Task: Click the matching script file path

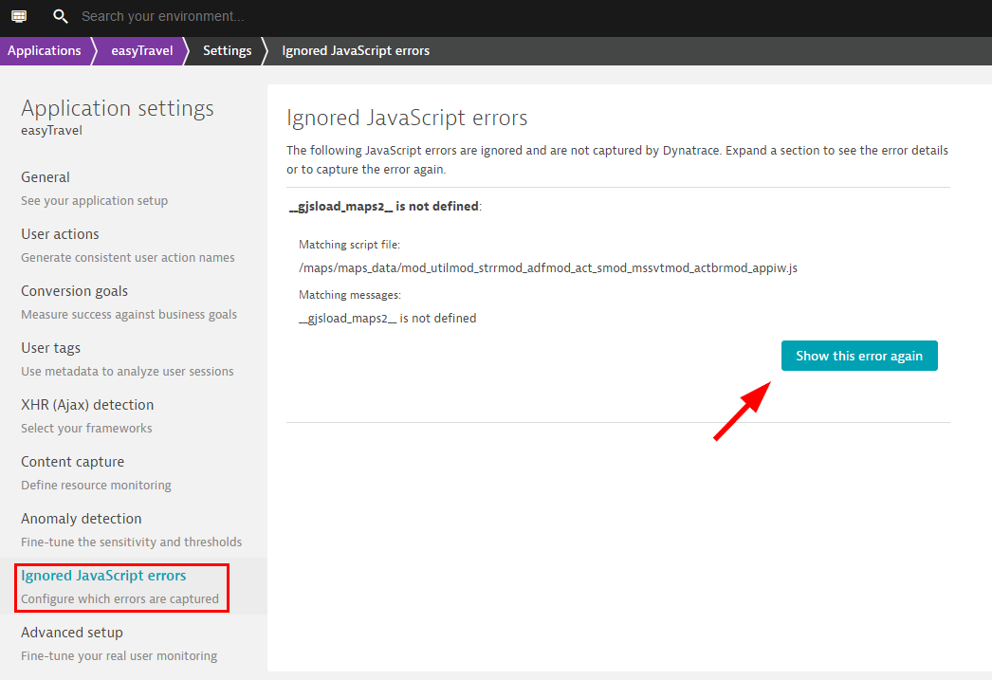Action: coord(547,268)
